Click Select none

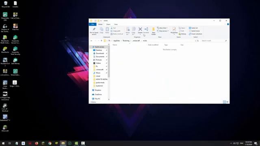coord(194,31)
